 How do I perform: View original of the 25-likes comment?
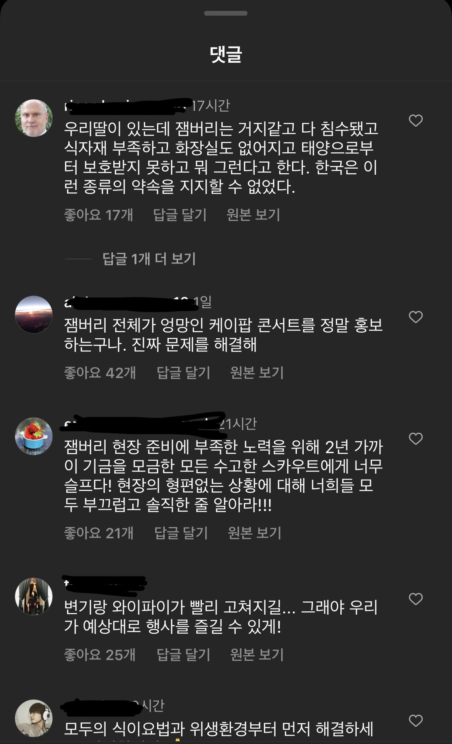point(257,654)
